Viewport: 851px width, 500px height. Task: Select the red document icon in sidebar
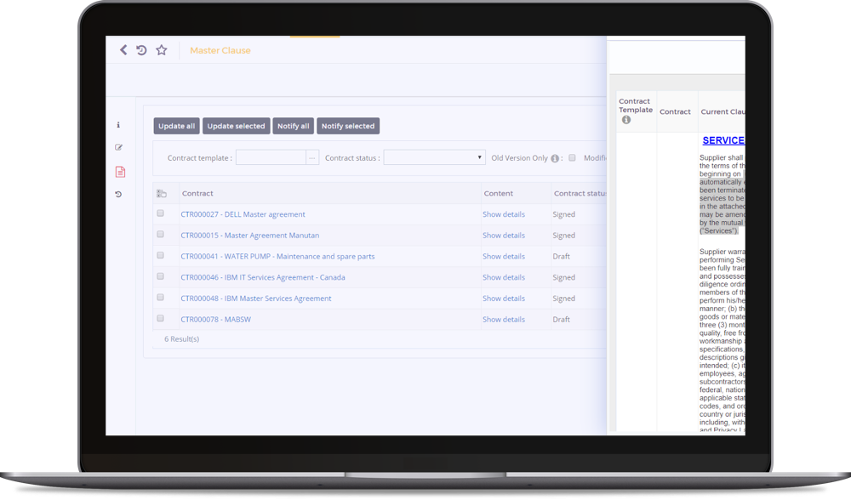point(121,172)
